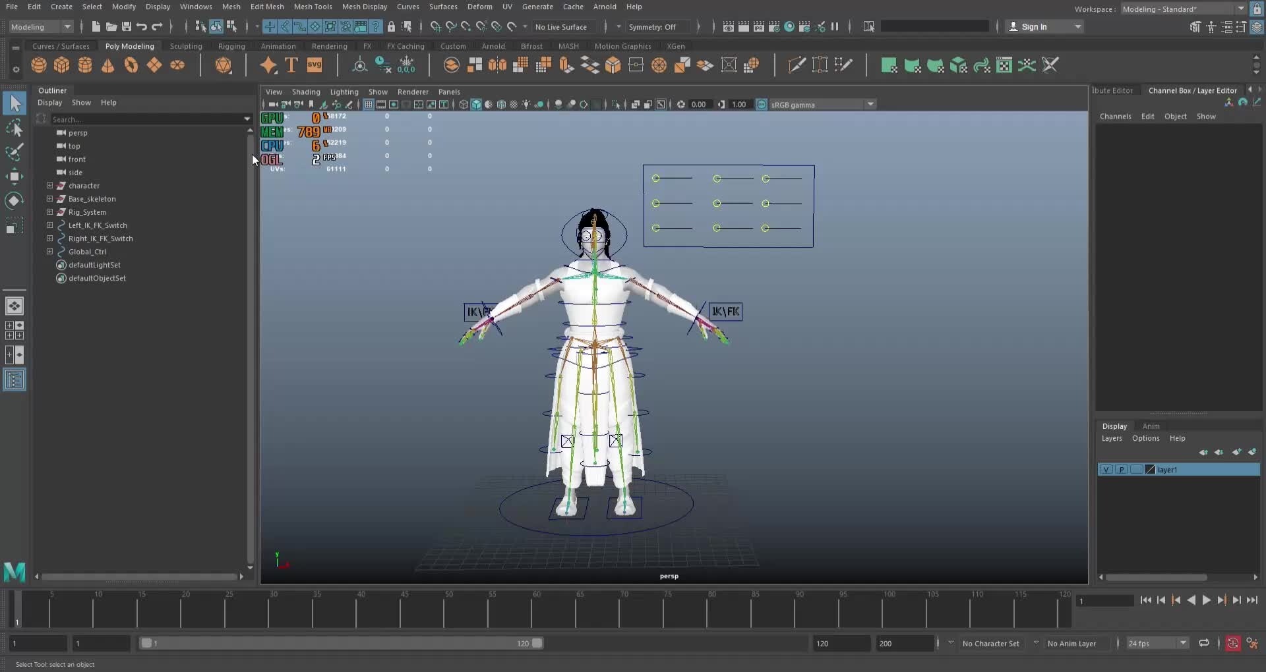Toggle the P playback flag on layer1
This screenshot has width=1266, height=672.
(1122, 469)
